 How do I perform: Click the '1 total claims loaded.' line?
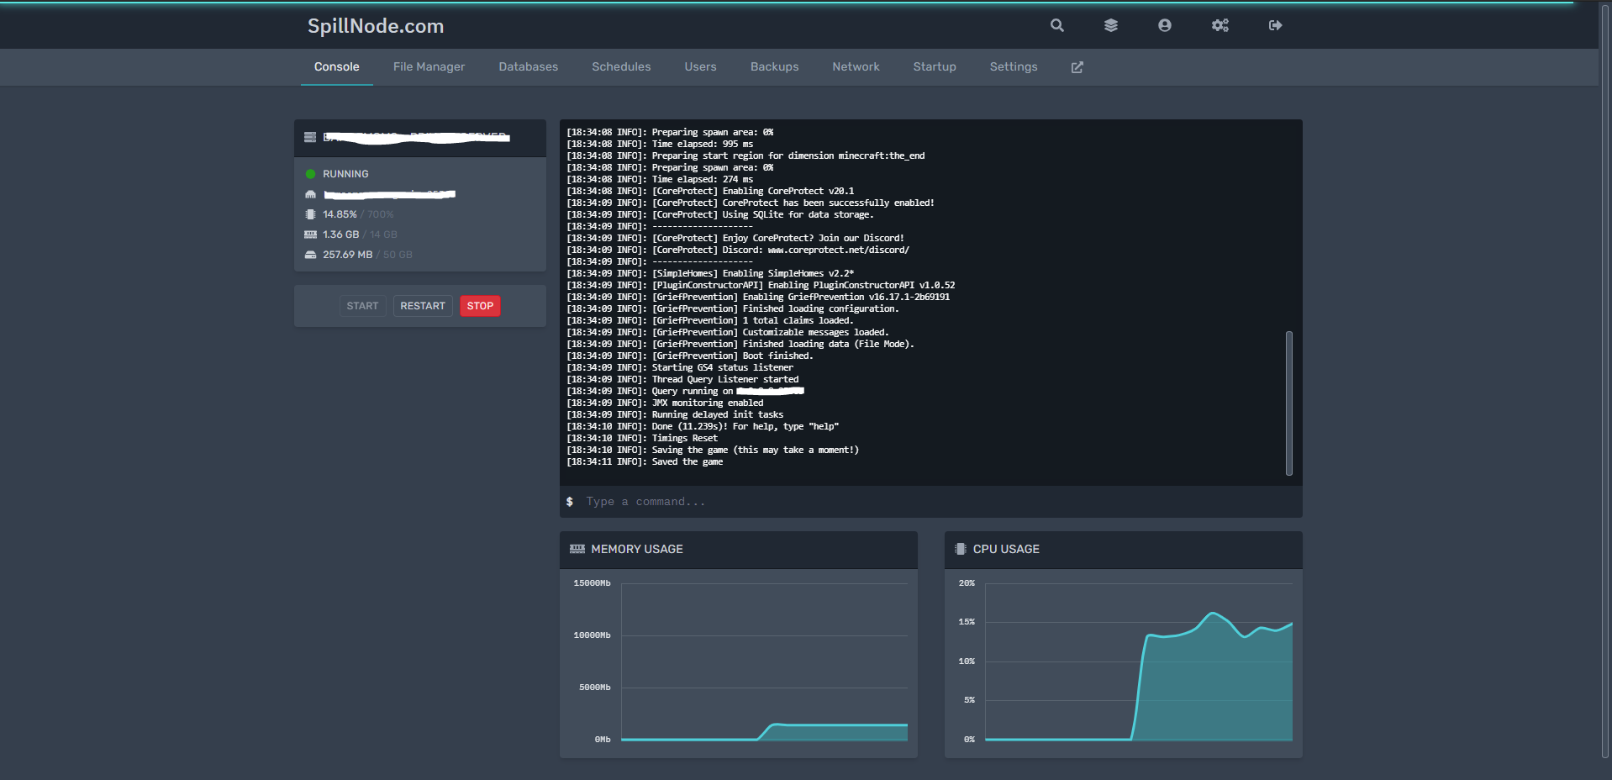click(710, 320)
